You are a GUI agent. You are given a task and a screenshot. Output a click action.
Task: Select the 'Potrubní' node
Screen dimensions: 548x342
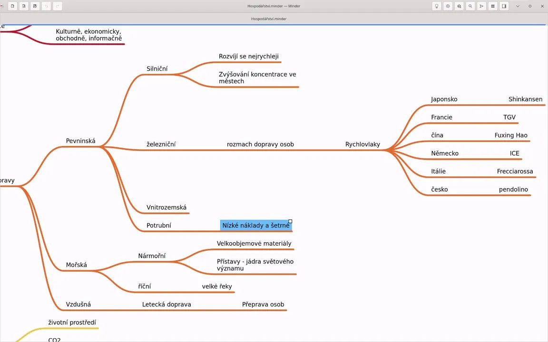coord(159,226)
